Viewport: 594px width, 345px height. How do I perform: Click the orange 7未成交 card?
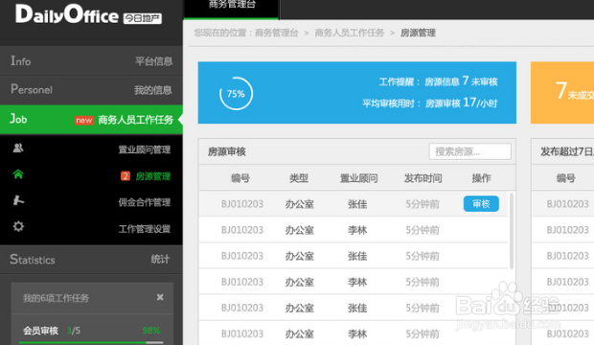pyautogui.click(x=562, y=93)
